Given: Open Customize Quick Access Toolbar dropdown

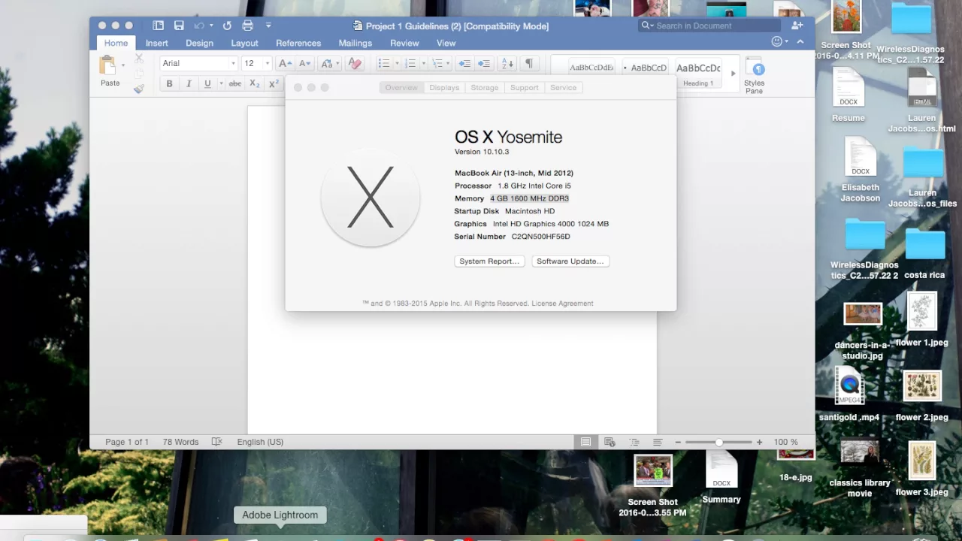Looking at the screenshot, I should tap(268, 26).
